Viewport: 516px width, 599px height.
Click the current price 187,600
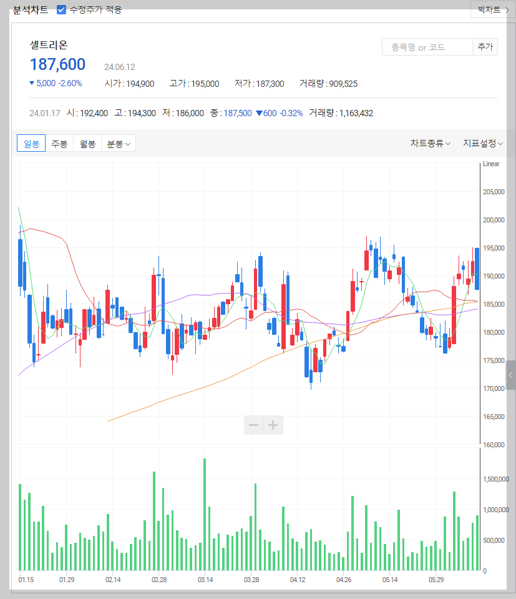tap(57, 64)
